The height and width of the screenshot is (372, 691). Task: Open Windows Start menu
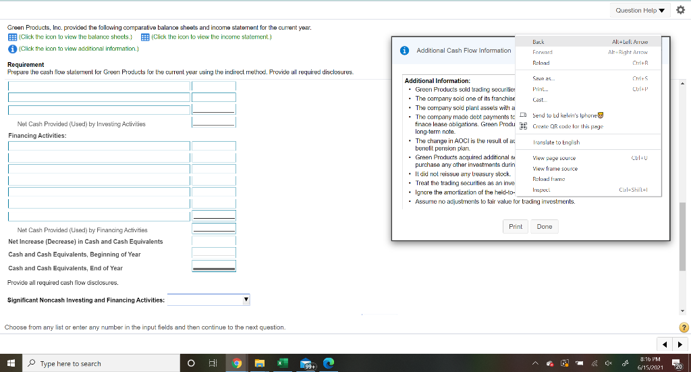click(11, 363)
